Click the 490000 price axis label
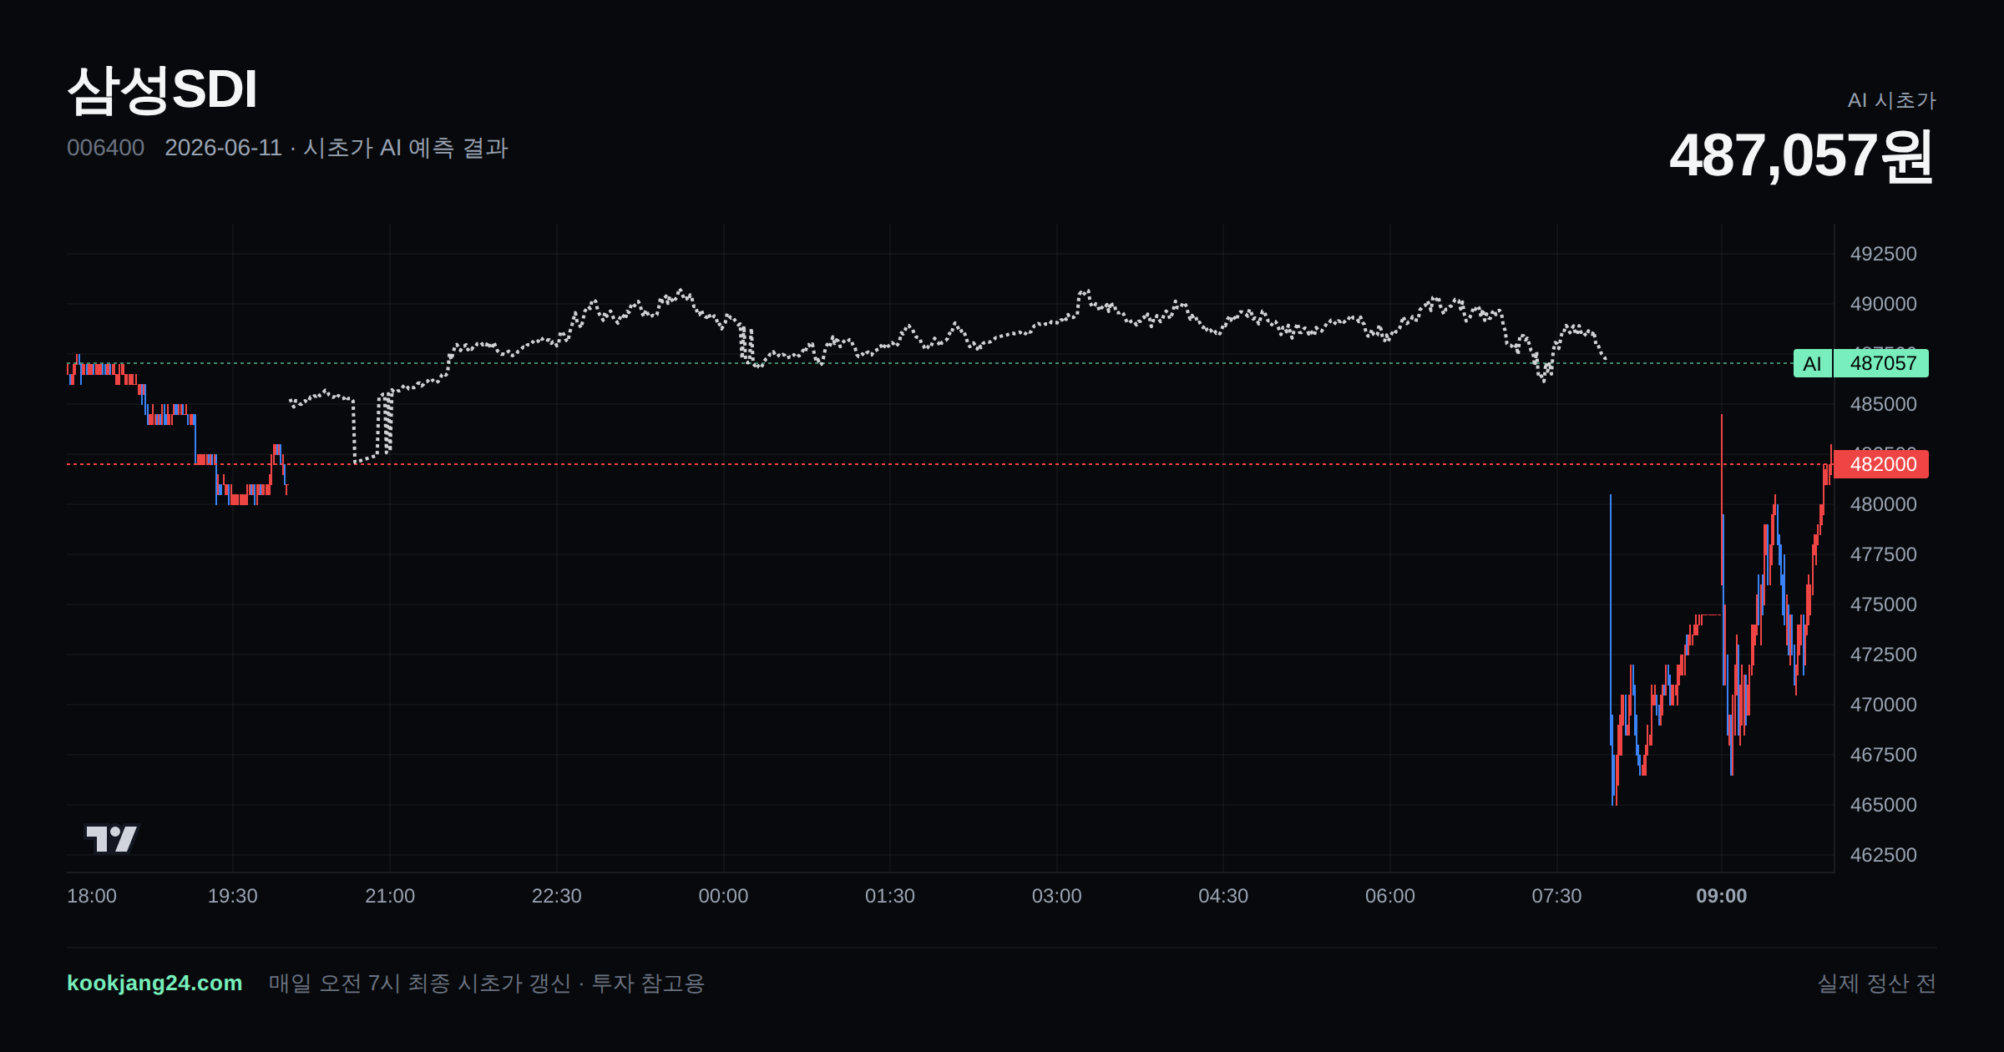The height and width of the screenshot is (1052, 2004). 1883,304
